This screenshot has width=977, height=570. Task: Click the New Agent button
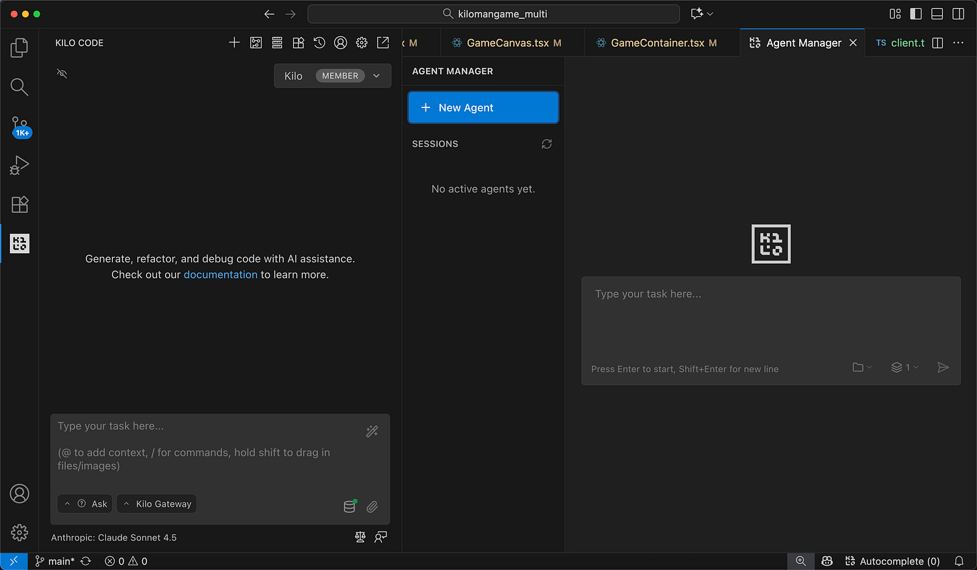coord(483,107)
